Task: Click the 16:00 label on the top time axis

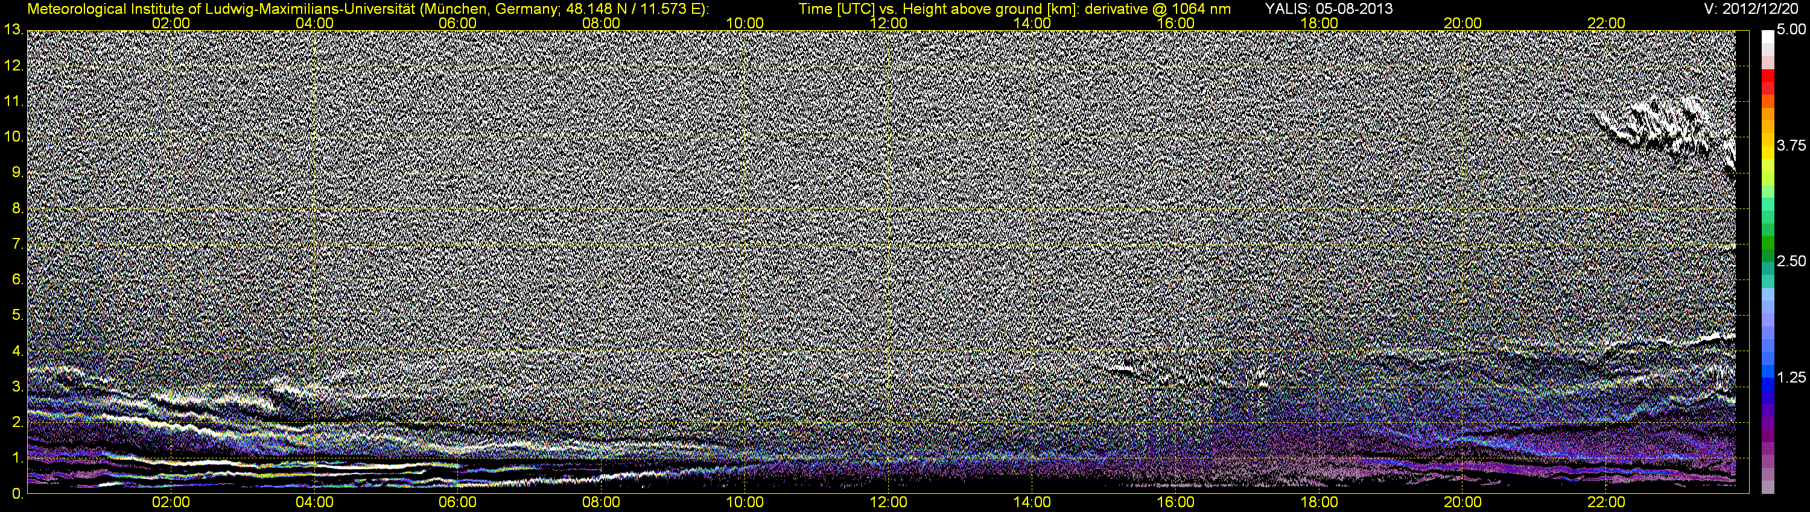Action: [1175, 23]
